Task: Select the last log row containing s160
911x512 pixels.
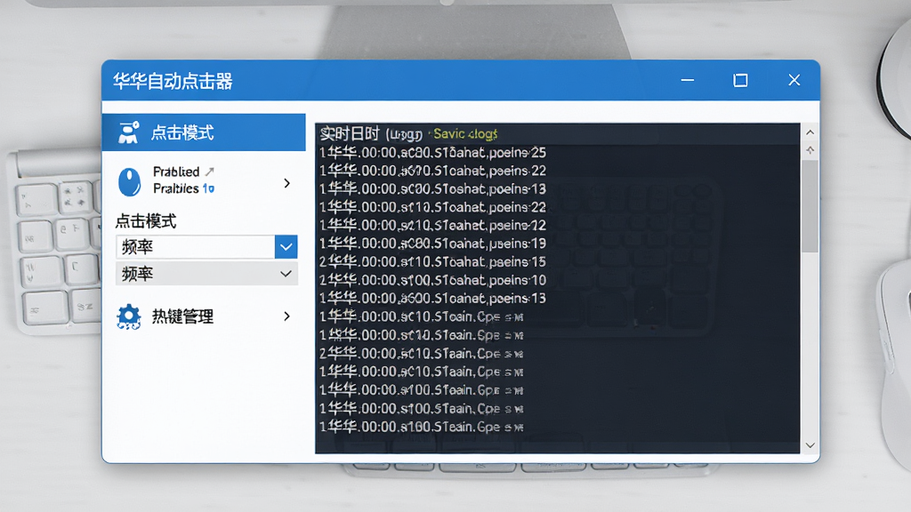Action: point(421,427)
